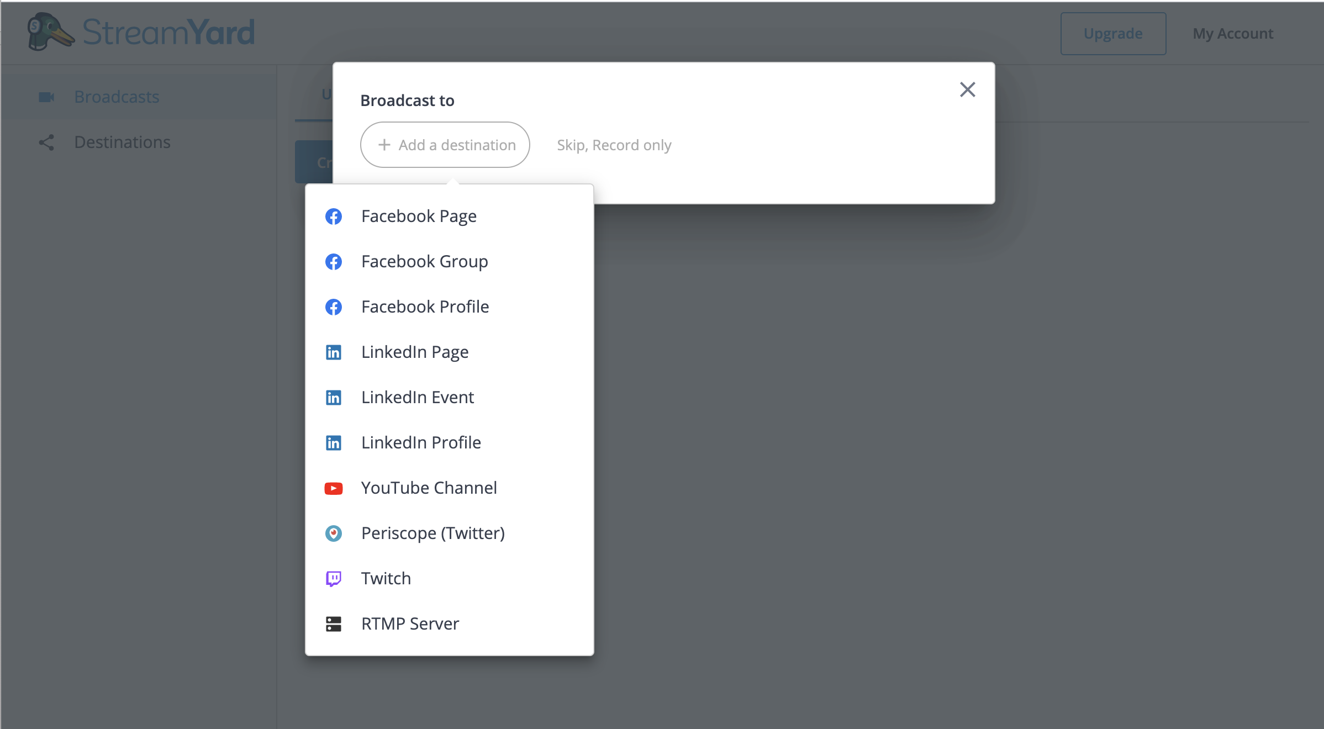Click Add a destination button
Image resolution: width=1324 pixels, height=729 pixels.
(x=445, y=145)
